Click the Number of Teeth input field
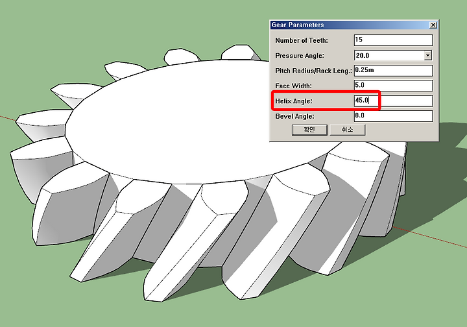467x327 pixels. click(x=393, y=40)
